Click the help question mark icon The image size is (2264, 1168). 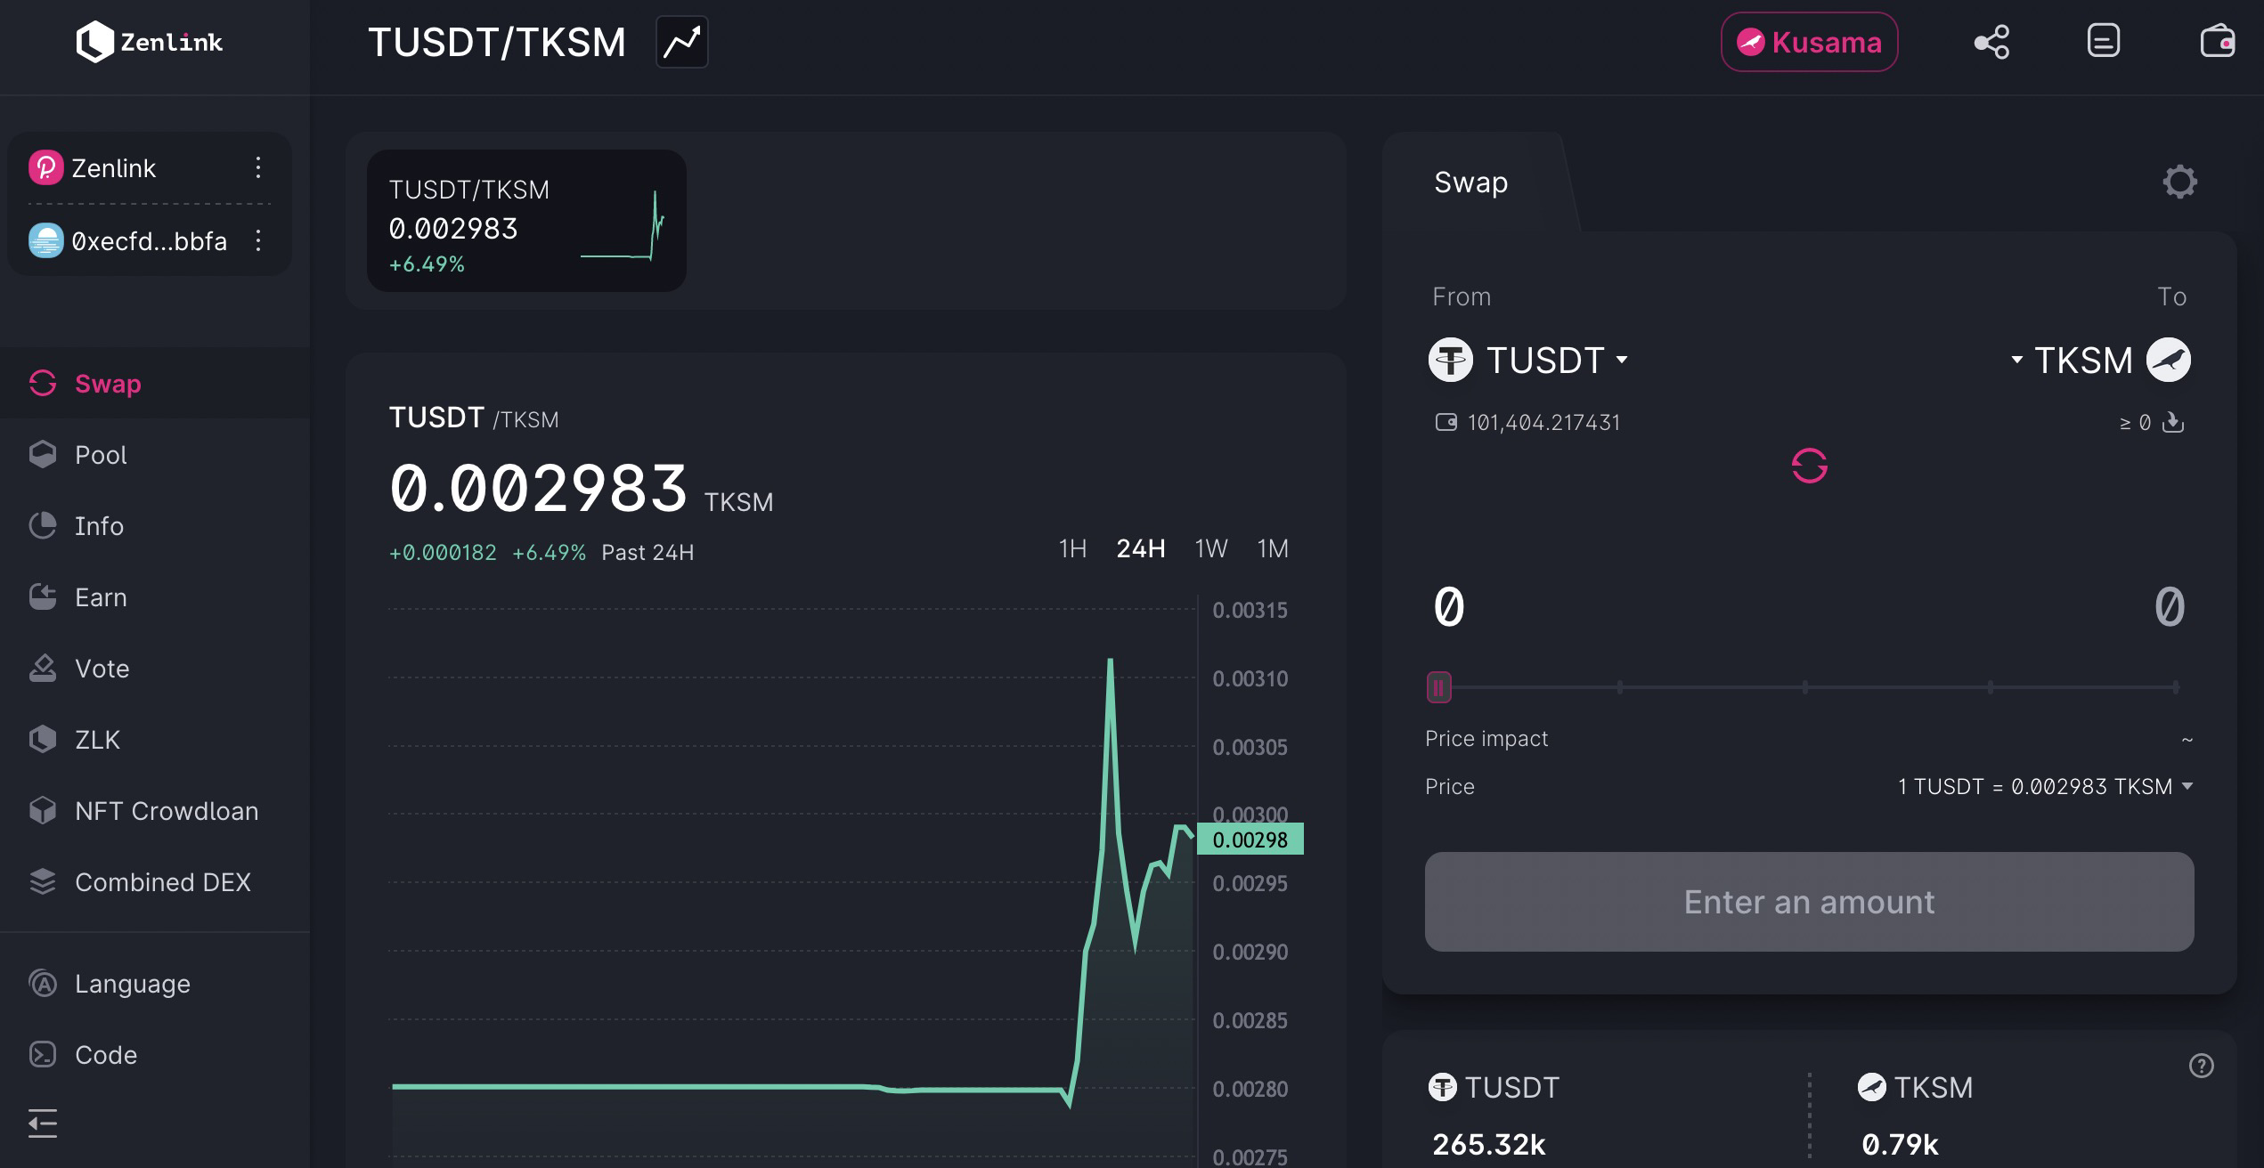pyautogui.click(x=2201, y=1066)
